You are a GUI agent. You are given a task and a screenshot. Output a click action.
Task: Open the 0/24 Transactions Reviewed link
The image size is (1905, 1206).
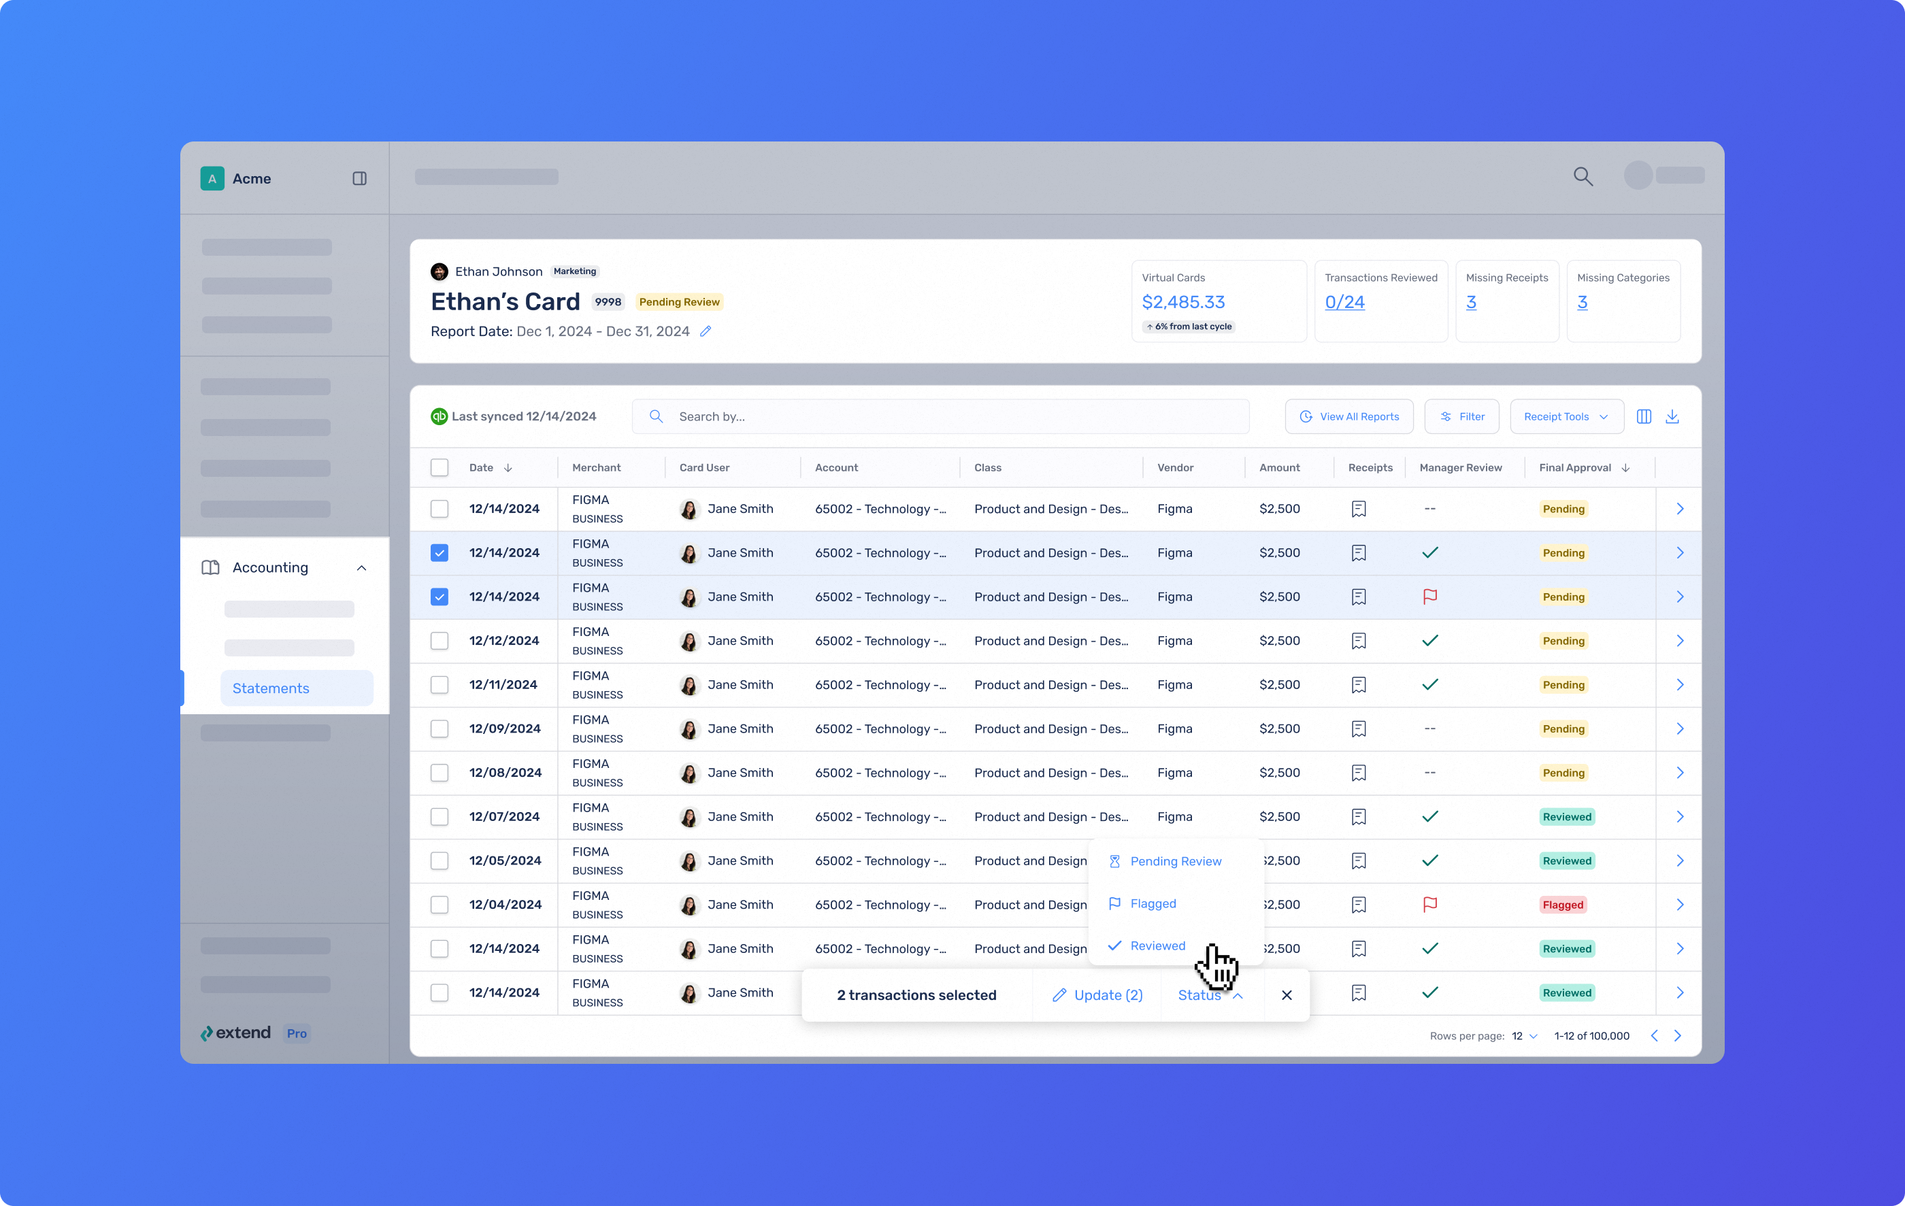[1344, 302]
